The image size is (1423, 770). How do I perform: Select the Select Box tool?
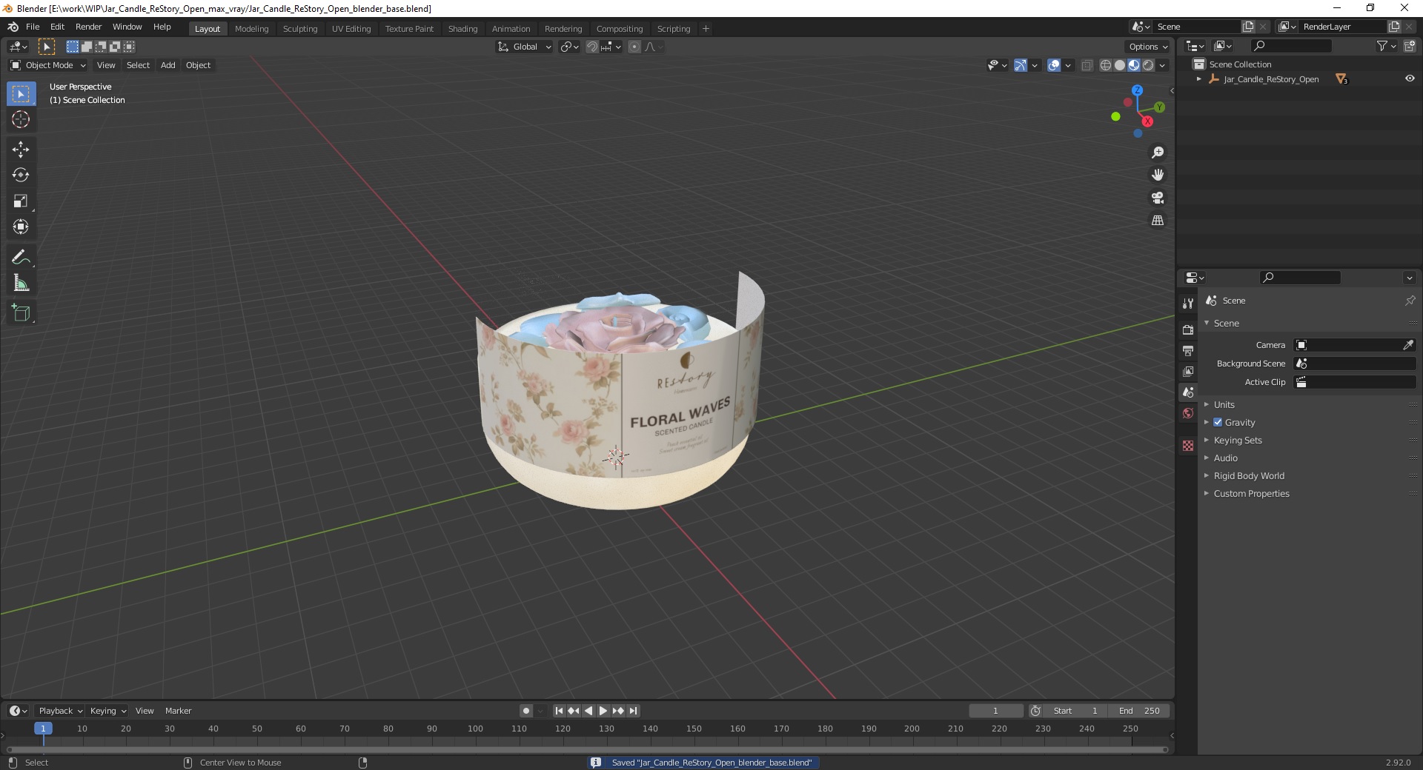[x=21, y=94]
